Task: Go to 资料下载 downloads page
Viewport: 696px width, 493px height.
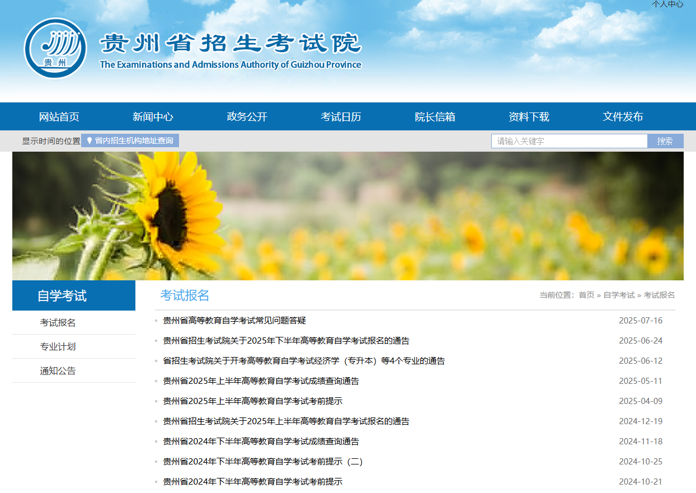Action: (529, 117)
